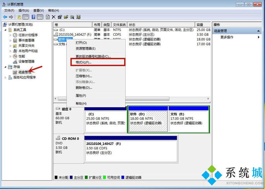Click the Refresh icon in toolbar
This screenshot has width=265, height=189.
[x=48, y=17]
